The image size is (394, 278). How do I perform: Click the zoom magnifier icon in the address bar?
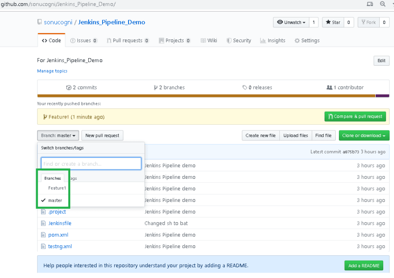[x=383, y=4]
